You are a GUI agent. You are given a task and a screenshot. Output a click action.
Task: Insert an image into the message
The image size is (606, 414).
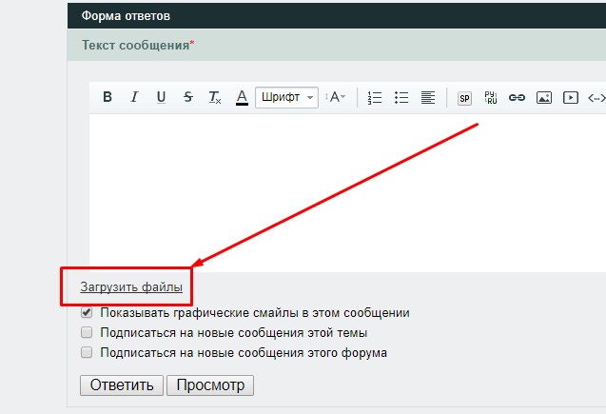pos(544,97)
